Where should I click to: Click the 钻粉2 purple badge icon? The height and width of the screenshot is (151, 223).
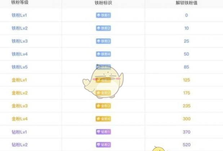click(x=103, y=145)
